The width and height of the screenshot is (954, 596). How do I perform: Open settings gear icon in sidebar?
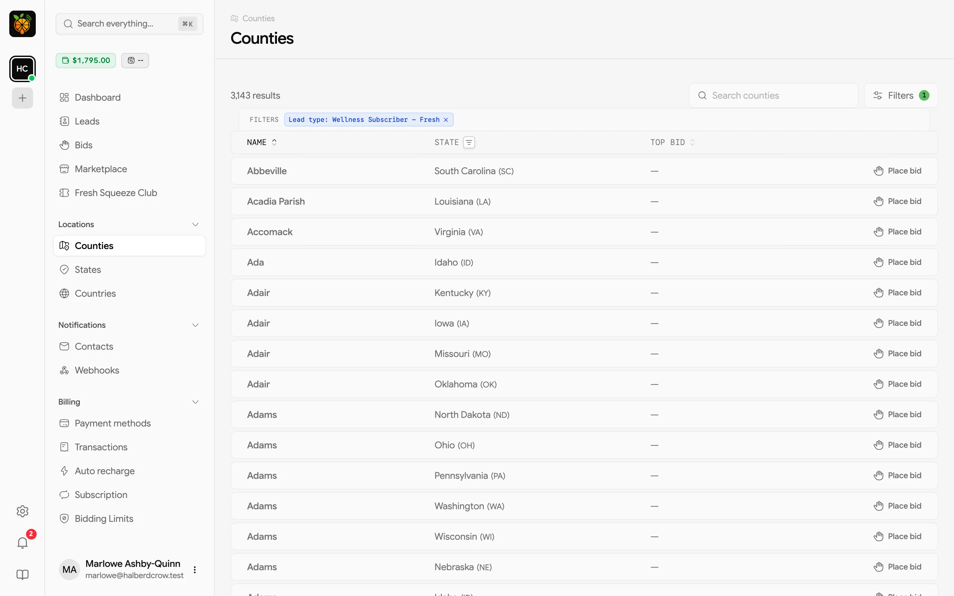coord(23,511)
